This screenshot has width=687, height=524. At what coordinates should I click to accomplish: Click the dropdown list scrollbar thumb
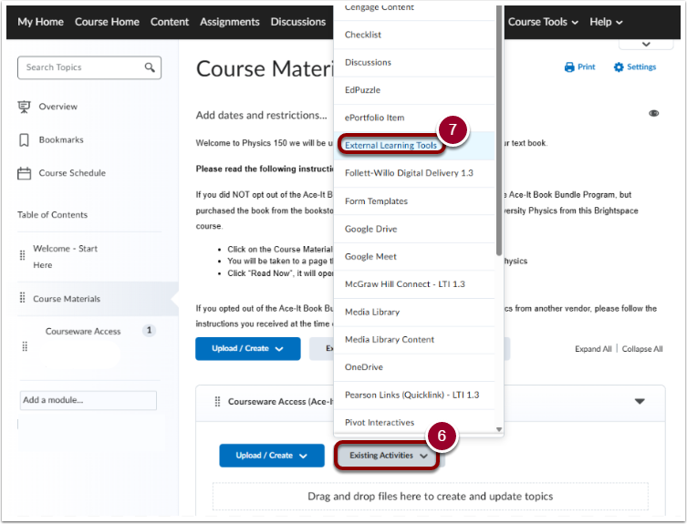[x=499, y=131]
